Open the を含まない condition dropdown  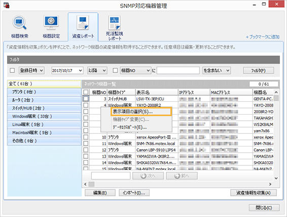(x=217, y=70)
